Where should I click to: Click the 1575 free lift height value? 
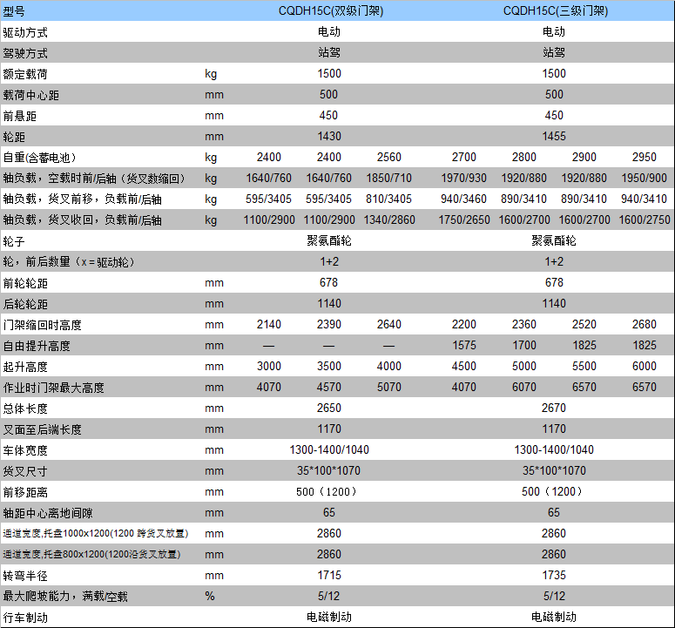(464, 346)
